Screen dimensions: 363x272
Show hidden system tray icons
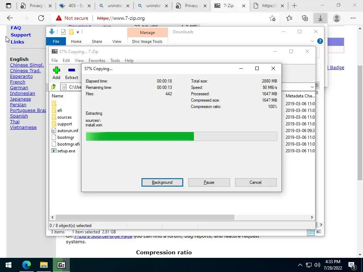(300, 265)
